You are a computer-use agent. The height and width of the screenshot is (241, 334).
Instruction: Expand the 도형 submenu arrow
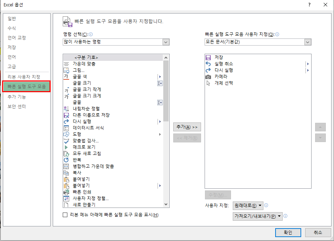tap(160, 135)
